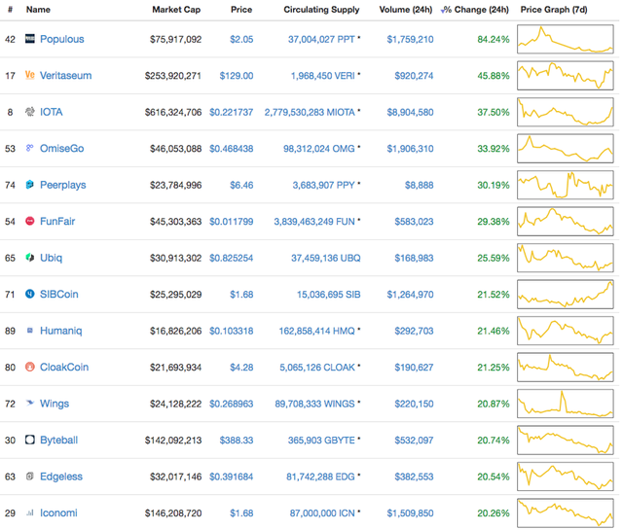This screenshot has width=623, height=530.
Task: Click the Iconomi coin logo icon
Action: coord(30,512)
